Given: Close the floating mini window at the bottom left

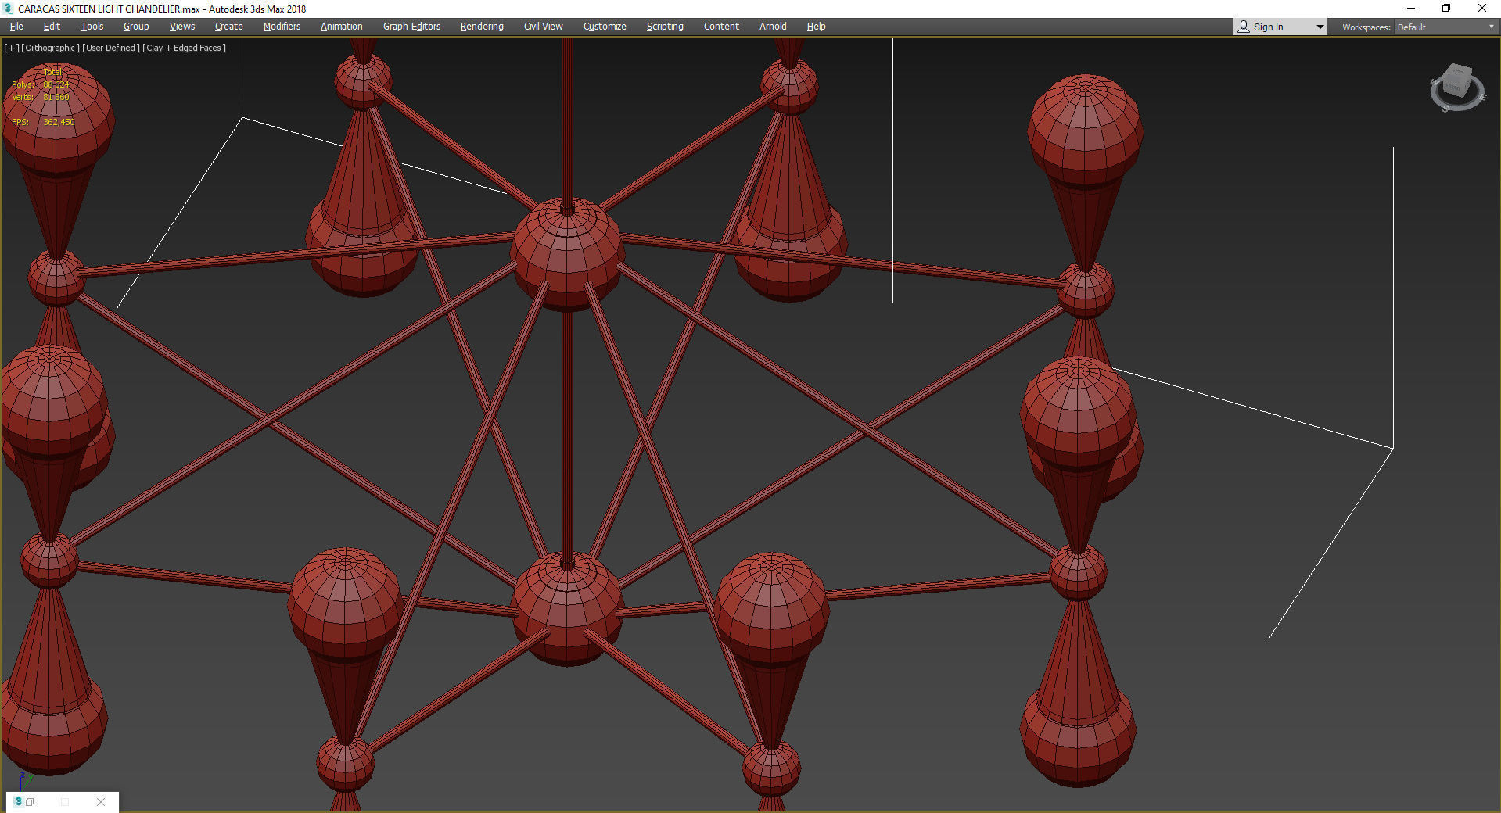Looking at the screenshot, I should pos(101,802).
